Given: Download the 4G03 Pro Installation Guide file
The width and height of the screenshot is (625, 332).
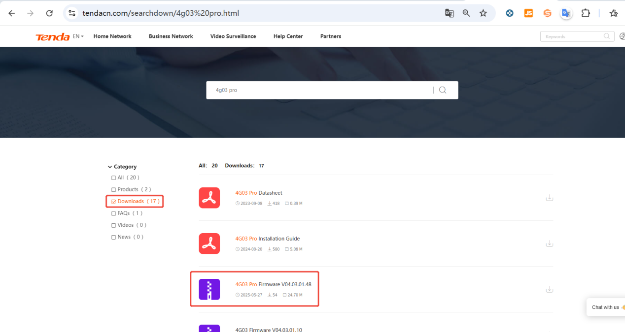Looking at the screenshot, I should click(549, 243).
